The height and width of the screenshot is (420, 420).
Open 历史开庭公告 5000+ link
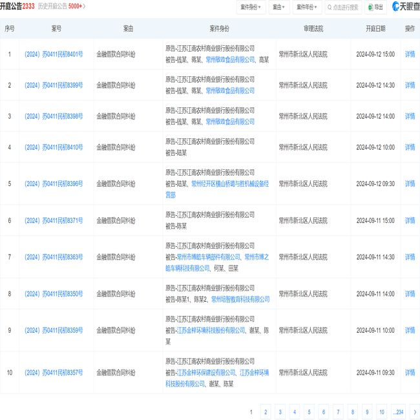tap(61, 6)
